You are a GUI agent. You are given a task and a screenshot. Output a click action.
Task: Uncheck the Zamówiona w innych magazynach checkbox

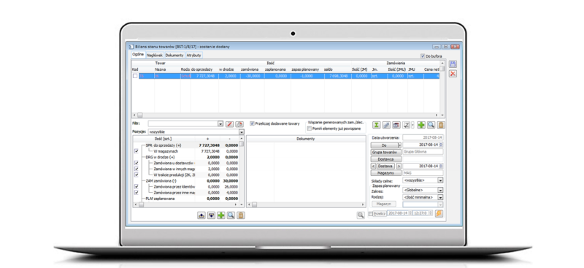click(137, 169)
